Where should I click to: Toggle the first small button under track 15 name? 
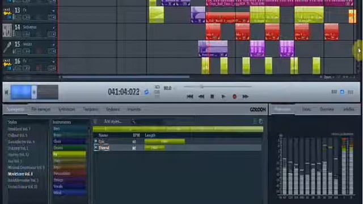coord(18,52)
